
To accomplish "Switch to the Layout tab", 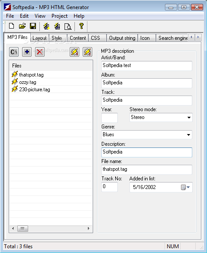I will (x=39, y=38).
